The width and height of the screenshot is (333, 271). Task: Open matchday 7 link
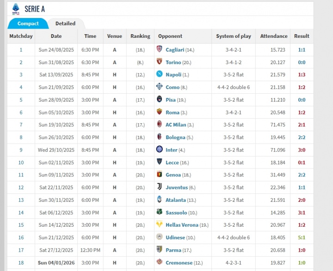(21, 125)
